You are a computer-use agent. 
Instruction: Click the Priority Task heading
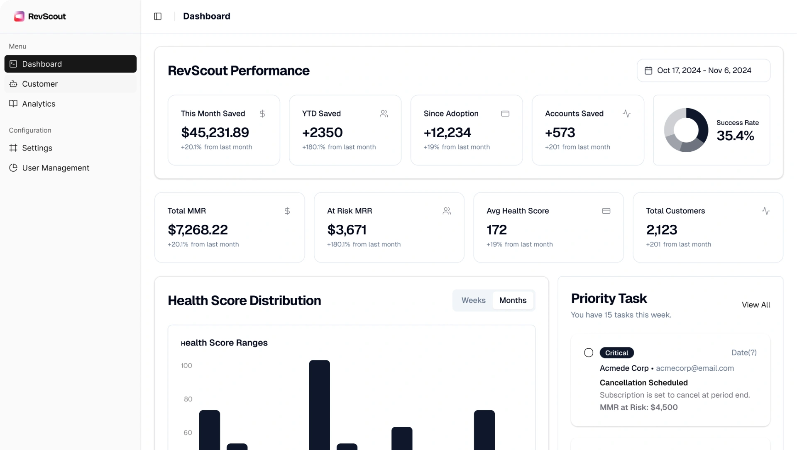(x=609, y=298)
